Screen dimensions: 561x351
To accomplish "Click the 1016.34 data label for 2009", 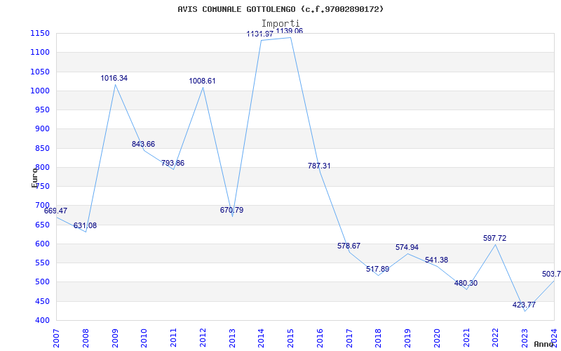I will (x=114, y=78).
